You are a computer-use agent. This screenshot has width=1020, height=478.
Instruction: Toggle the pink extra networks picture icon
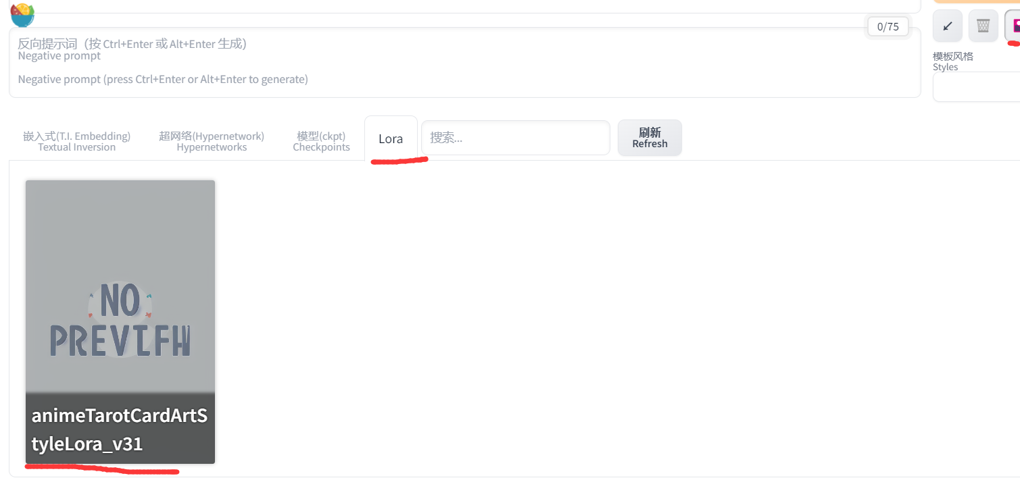1013,26
